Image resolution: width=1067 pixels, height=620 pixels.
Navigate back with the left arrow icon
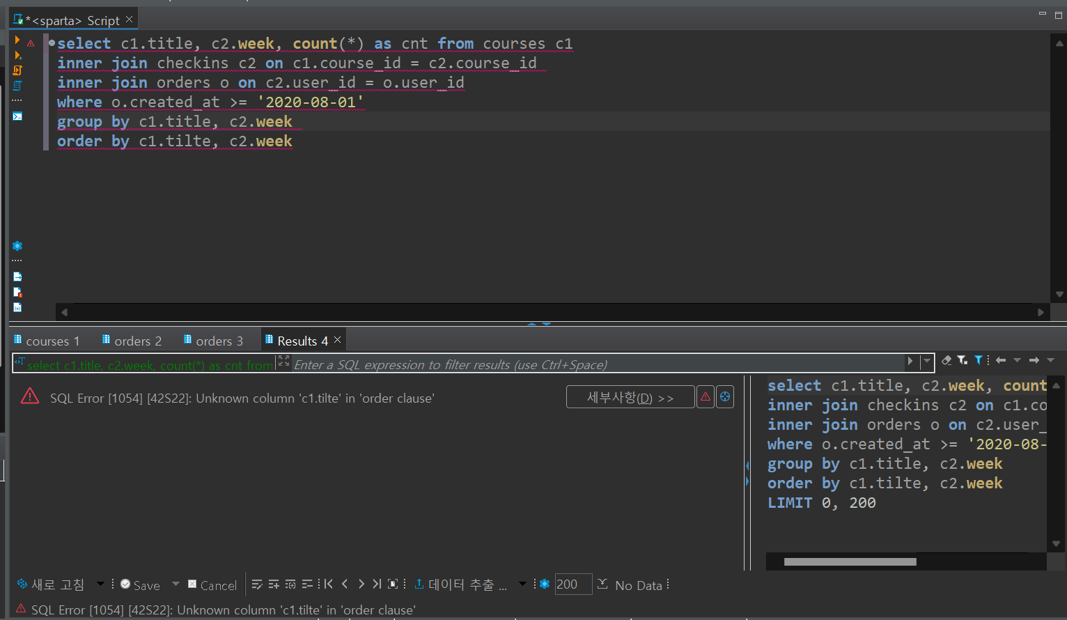click(x=1001, y=360)
